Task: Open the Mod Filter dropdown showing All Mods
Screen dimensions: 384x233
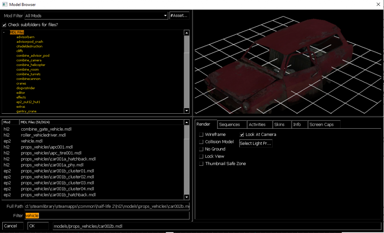Action: point(165,15)
